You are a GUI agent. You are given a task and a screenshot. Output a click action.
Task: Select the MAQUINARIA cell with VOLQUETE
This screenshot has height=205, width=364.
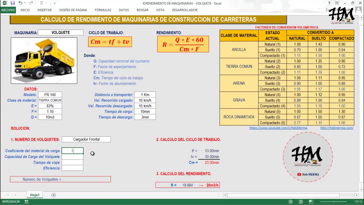(61, 33)
